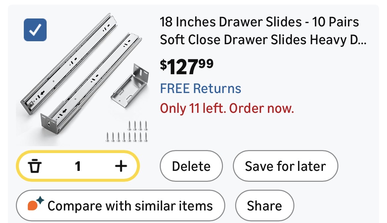This screenshot has width=387, height=223.
Task: Click the 'Only 11 left' stock warning
Action: 227,108
